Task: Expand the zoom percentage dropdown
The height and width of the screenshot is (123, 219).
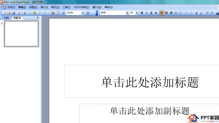Action: [x=83, y=13]
